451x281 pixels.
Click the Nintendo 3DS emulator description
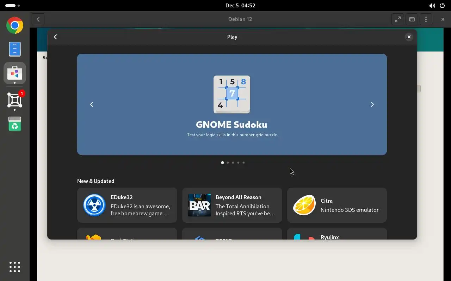(350, 210)
